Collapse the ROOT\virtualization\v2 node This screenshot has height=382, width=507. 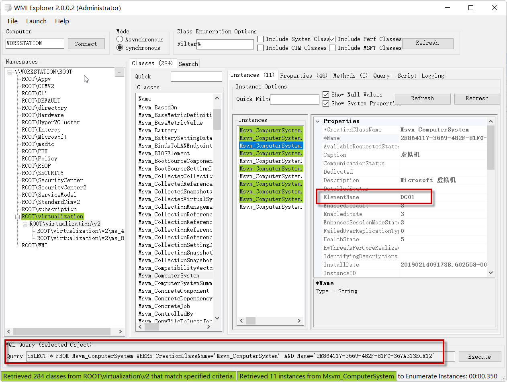click(x=25, y=224)
